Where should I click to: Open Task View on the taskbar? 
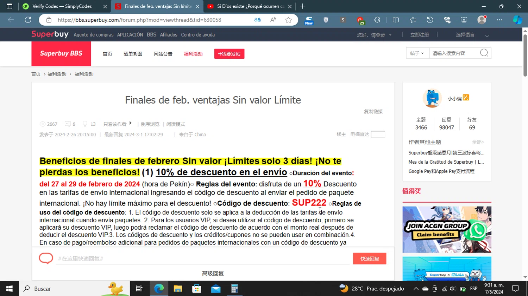click(x=139, y=289)
